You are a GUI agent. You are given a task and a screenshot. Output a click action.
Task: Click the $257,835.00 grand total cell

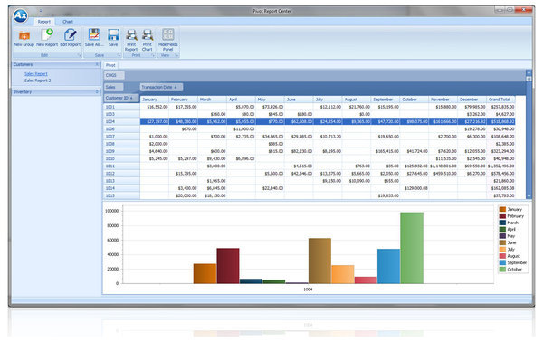tap(500, 107)
